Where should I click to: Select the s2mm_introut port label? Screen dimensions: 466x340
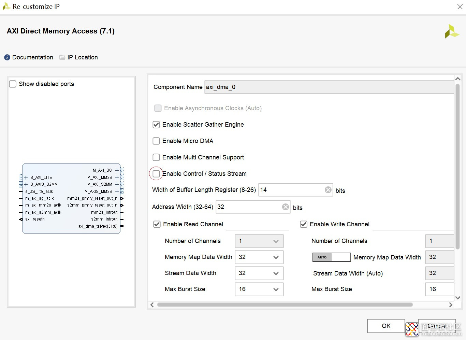click(x=104, y=219)
